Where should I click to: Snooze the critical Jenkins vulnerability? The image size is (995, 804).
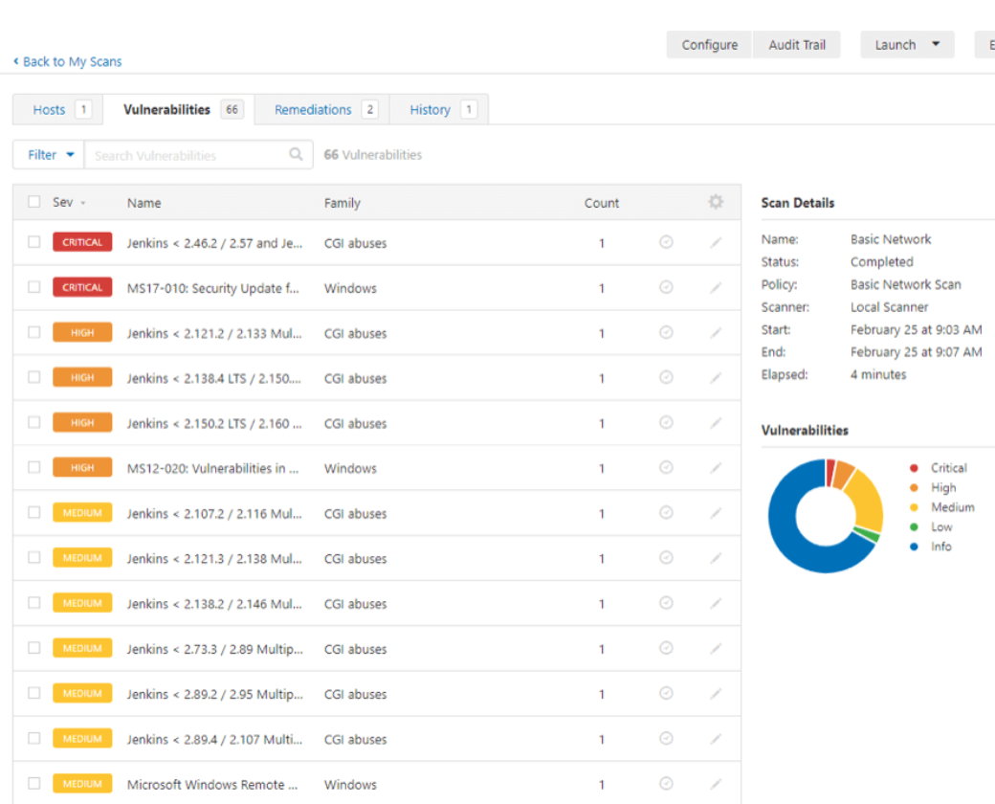[x=666, y=242]
